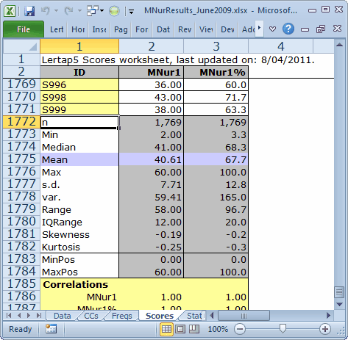Zoom out with the minus button
The image size is (348, 340).
(240, 329)
